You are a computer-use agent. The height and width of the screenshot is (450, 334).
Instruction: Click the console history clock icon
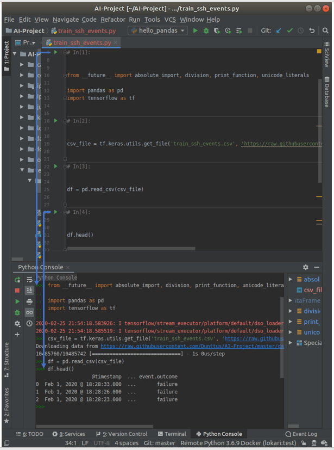coord(29,323)
